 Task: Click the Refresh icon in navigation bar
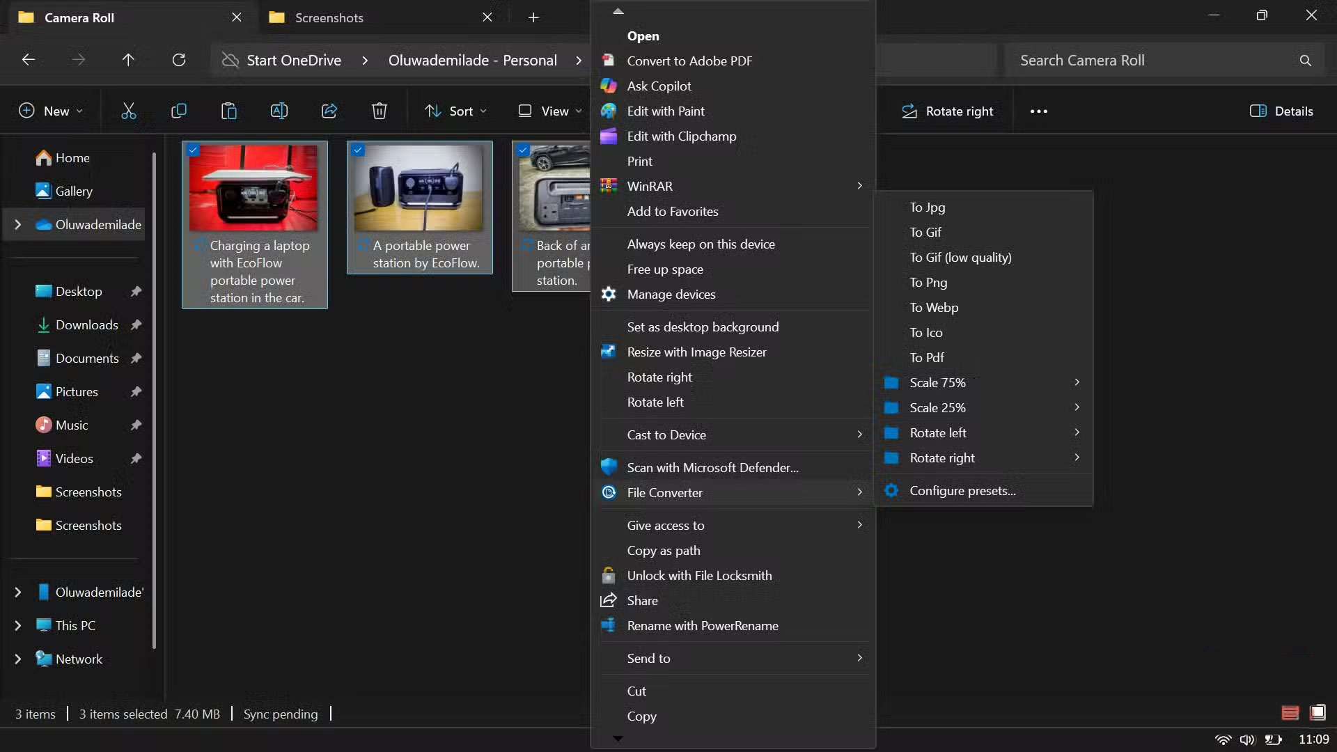(179, 60)
